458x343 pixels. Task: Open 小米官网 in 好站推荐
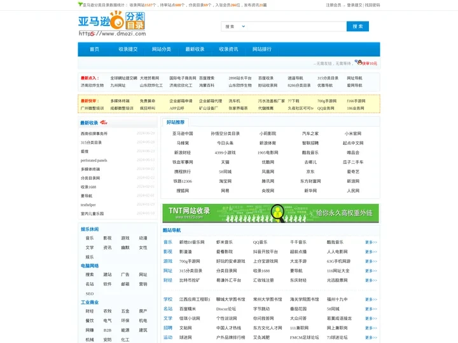pos(353,133)
